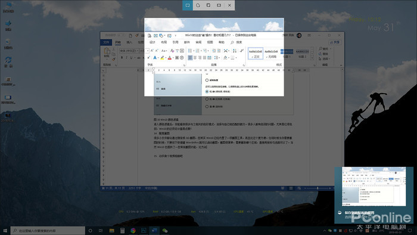
Task: Open the font size combo box
Action: point(144,51)
